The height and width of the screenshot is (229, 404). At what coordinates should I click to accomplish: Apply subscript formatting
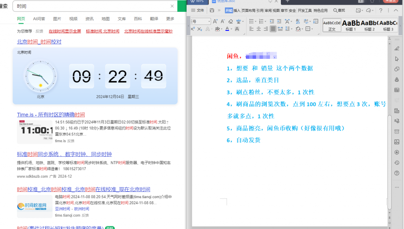pos(200,29)
